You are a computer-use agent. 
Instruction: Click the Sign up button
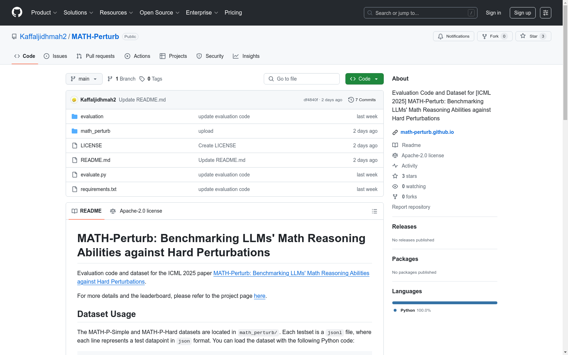pos(523,13)
